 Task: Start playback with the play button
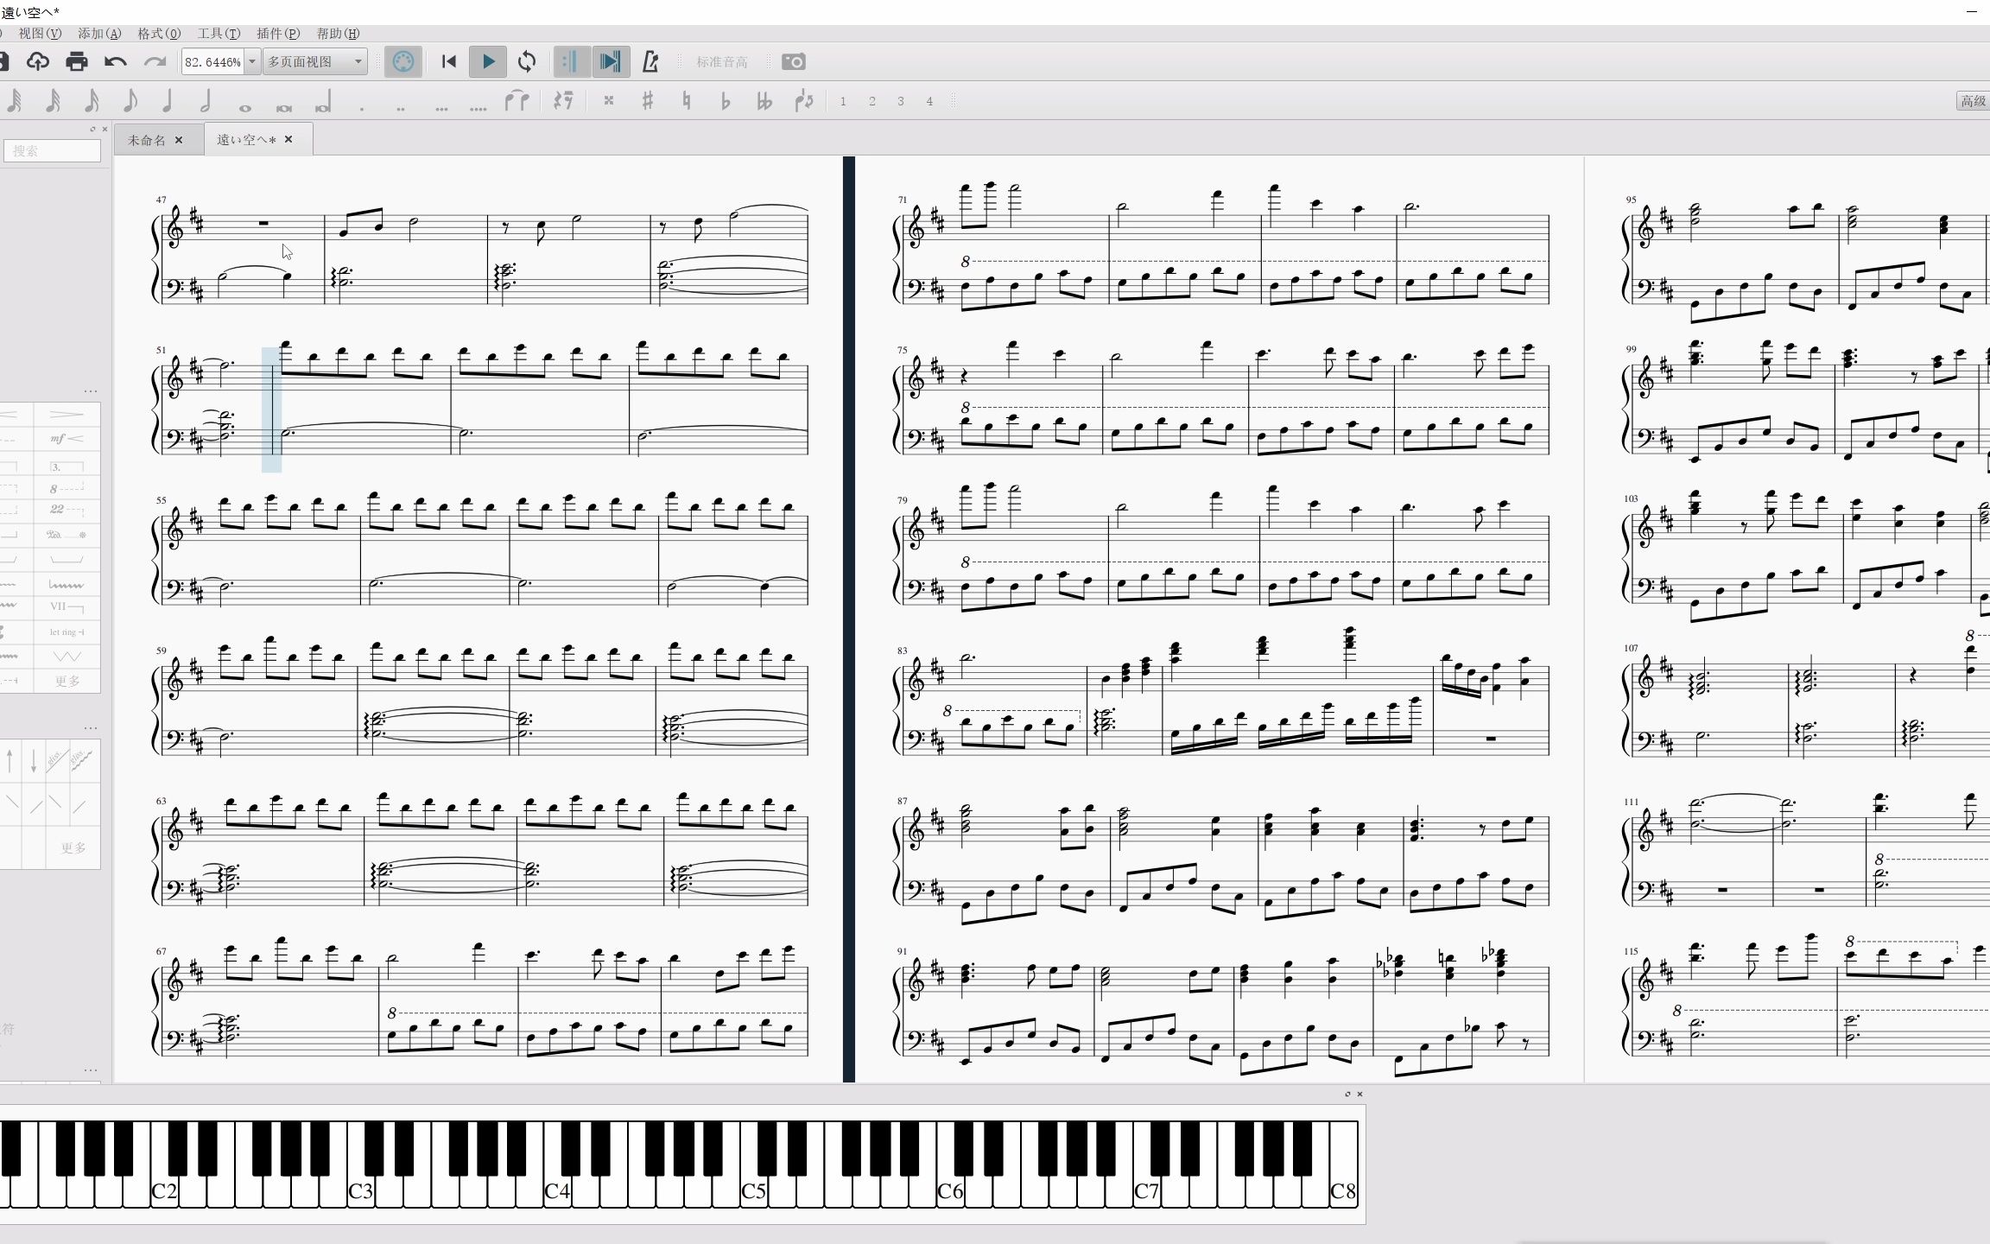pyautogui.click(x=488, y=61)
